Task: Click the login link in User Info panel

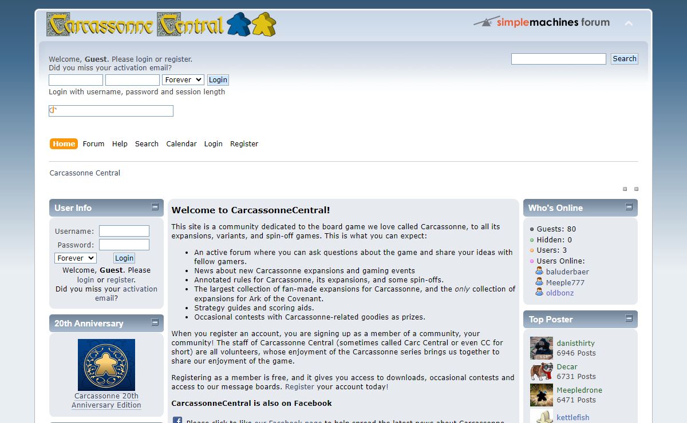Action: tap(86, 280)
